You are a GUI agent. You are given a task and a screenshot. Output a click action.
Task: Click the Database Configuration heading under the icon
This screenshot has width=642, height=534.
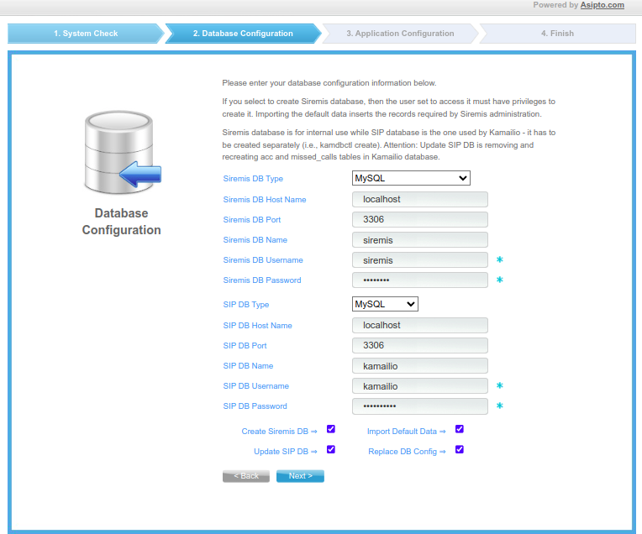click(122, 222)
